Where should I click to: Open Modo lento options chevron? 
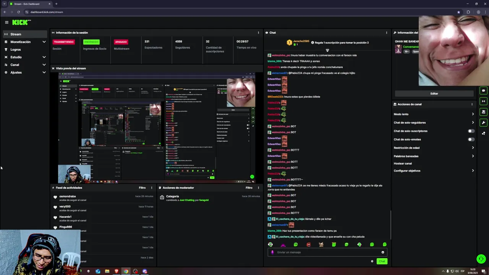pyautogui.click(x=473, y=114)
